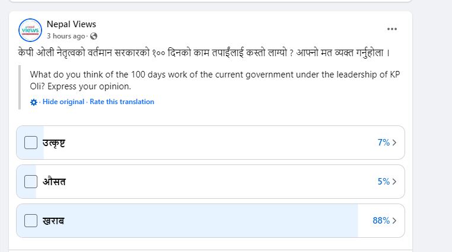Expand voters chevron beside 7%

point(394,143)
